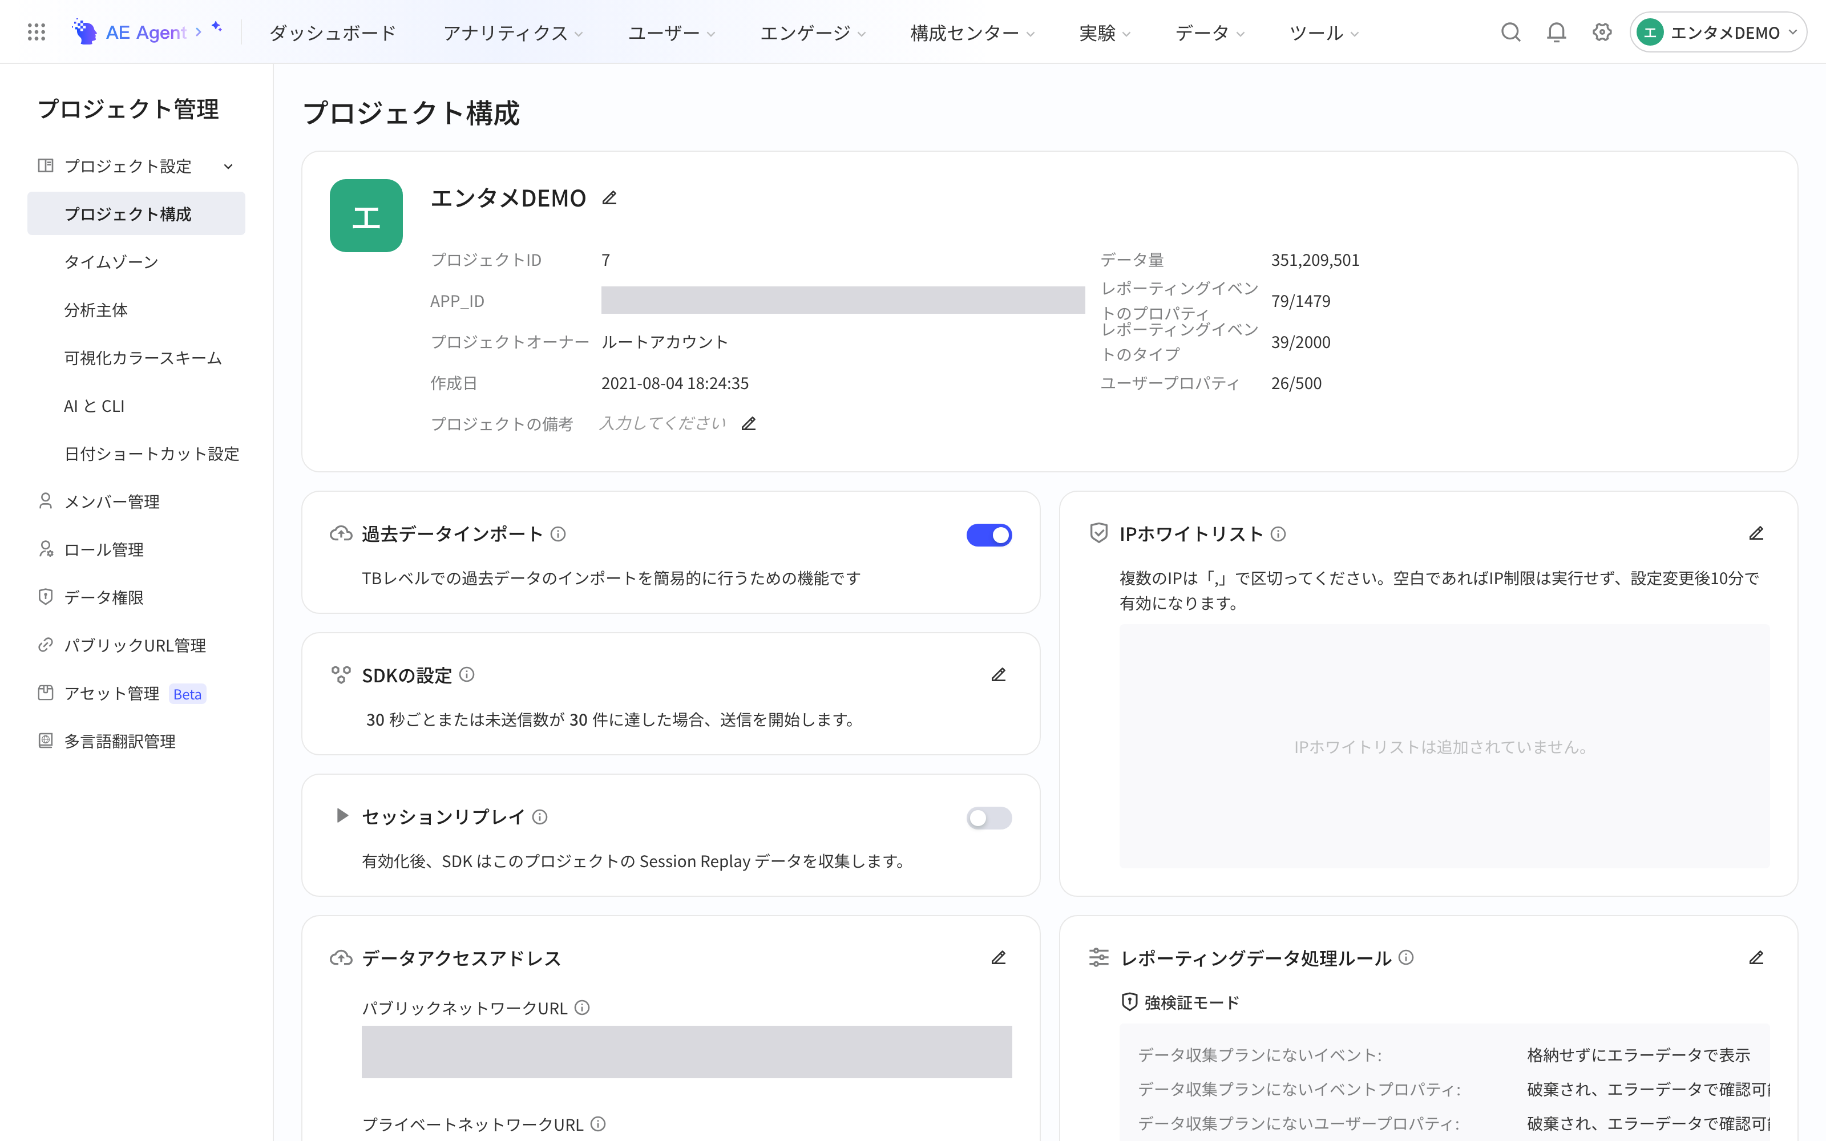The height and width of the screenshot is (1141, 1826).
Task: Show info icon for レポーティングデータ処理ルール
Action: pos(1405,957)
